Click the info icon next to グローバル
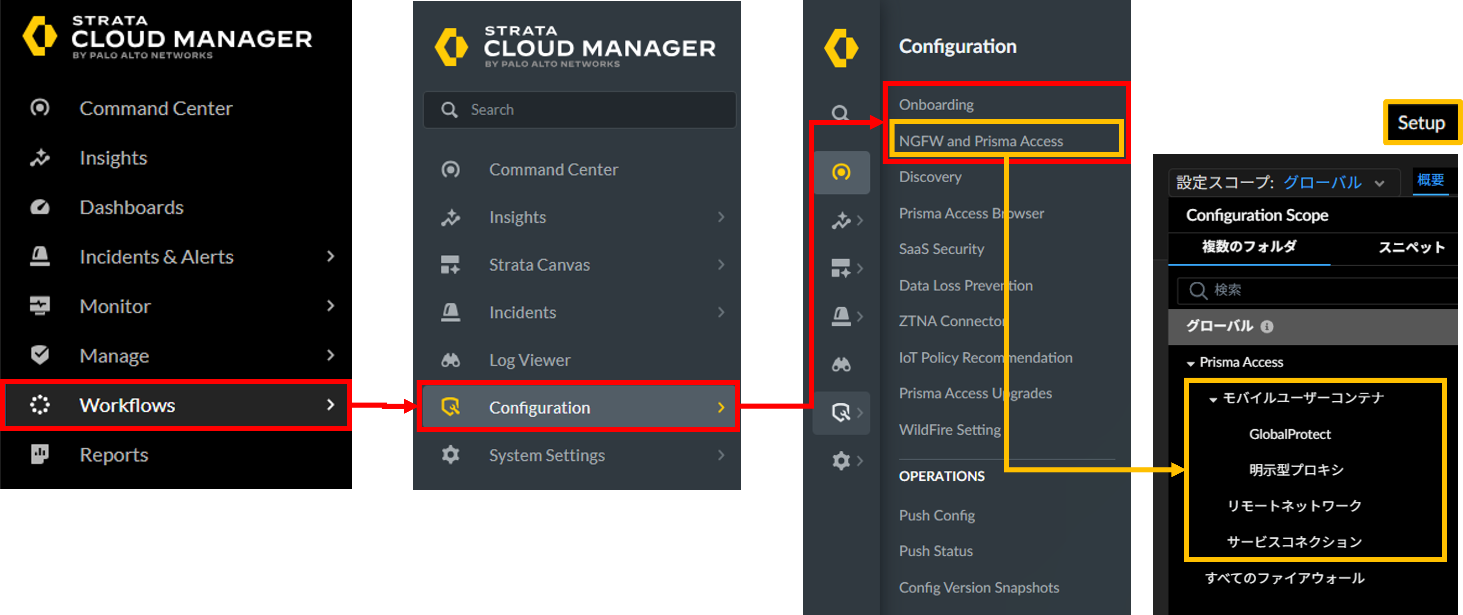 (x=1266, y=326)
